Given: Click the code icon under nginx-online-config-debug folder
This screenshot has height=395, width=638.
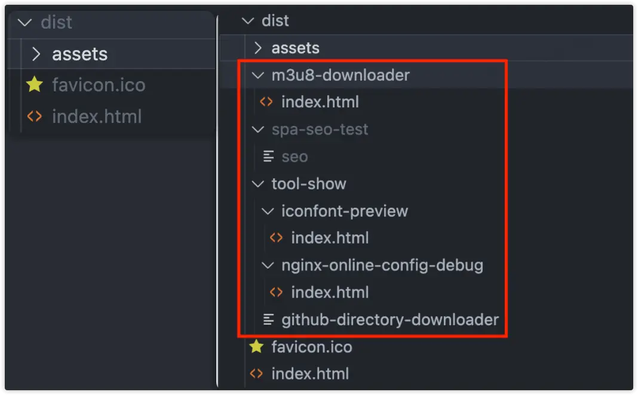Looking at the screenshot, I should 276,292.
